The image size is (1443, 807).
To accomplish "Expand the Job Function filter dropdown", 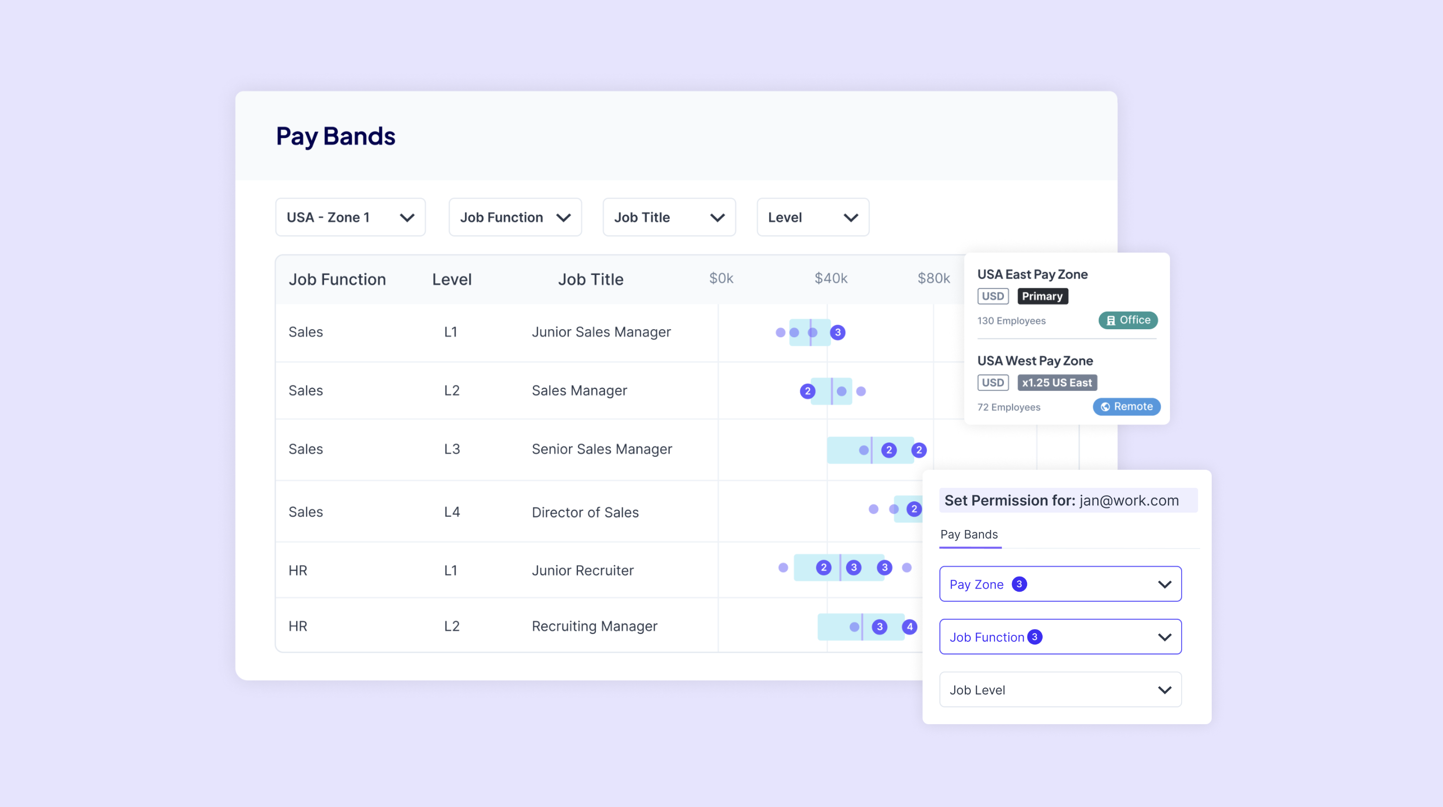I will tap(515, 217).
